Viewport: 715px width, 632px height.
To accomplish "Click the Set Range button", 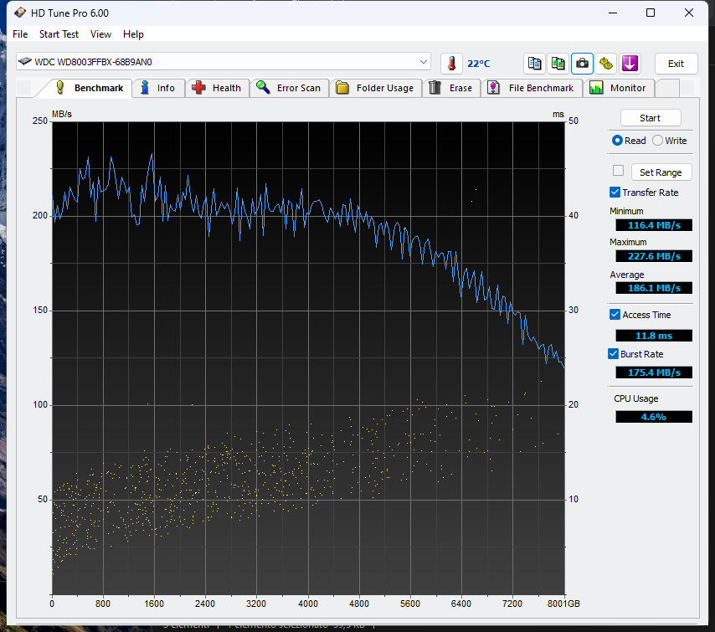I will click(661, 172).
